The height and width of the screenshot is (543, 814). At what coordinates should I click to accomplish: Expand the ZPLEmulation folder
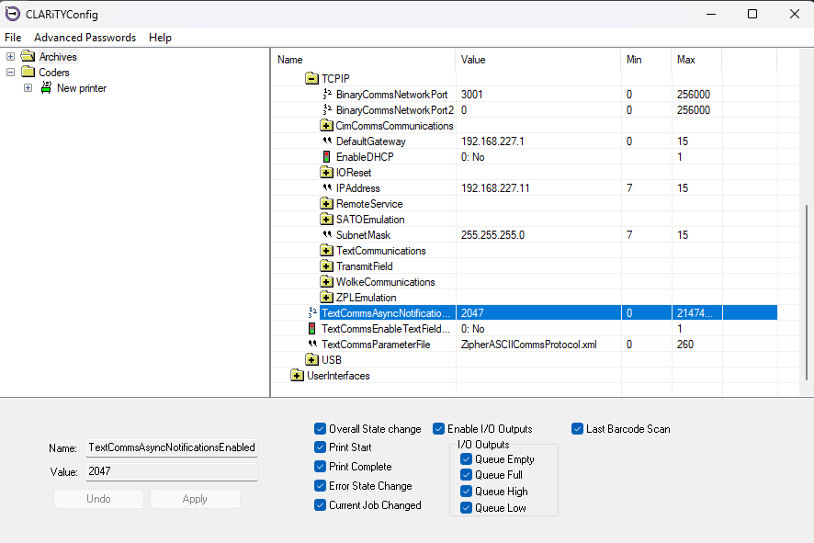pyautogui.click(x=326, y=298)
